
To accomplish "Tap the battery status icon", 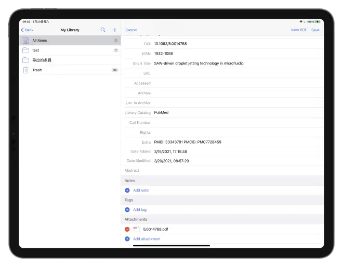I will pos(318,22).
